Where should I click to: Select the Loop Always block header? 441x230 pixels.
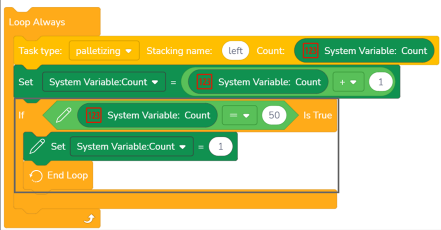(53, 22)
